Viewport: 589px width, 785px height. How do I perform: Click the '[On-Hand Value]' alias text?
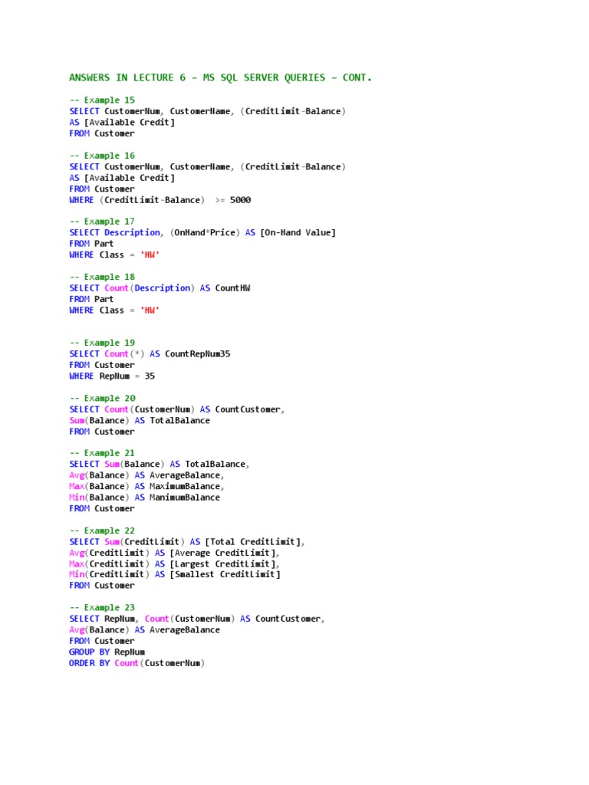(298, 233)
